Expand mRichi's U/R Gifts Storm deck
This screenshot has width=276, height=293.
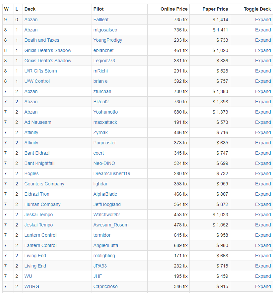click(x=263, y=71)
